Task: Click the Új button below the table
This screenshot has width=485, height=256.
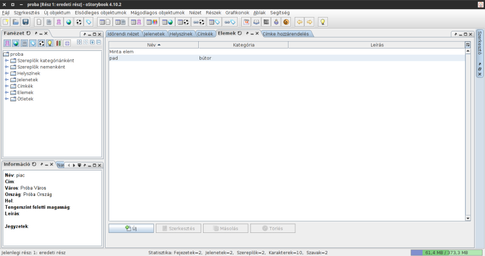Action: click(x=131, y=229)
